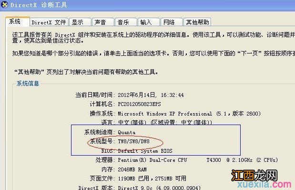Click the Default System BIOS value
This screenshot has height=190, width=295.
(x=145, y=151)
